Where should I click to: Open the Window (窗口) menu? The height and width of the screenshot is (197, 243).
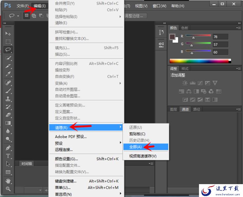coord(160,6)
